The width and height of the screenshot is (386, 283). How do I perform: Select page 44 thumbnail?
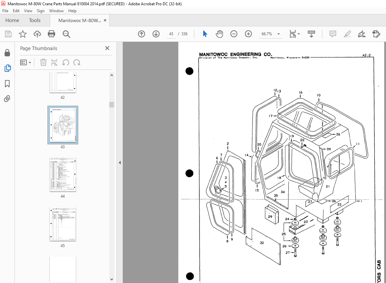click(63, 175)
